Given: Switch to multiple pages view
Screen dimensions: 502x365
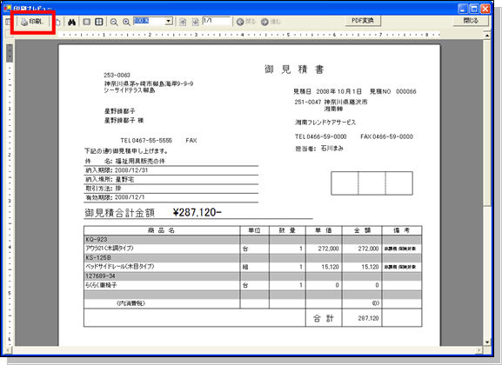Looking at the screenshot, I should coord(99,22).
